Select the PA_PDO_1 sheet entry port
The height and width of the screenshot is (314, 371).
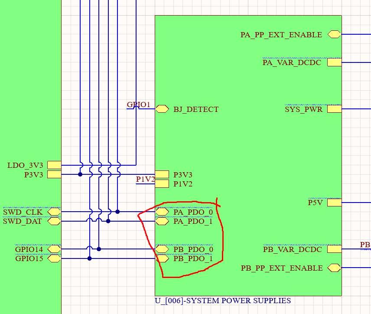162,221
